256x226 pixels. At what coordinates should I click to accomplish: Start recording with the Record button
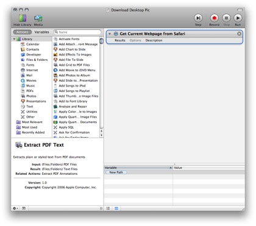(214, 18)
